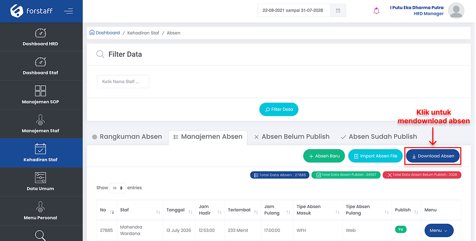Click Total Data Absen Belum Publish badge
The image size is (476, 241).
[x=422, y=175]
